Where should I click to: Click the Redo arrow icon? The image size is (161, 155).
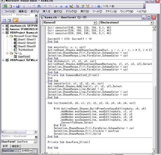(x=50, y=6)
